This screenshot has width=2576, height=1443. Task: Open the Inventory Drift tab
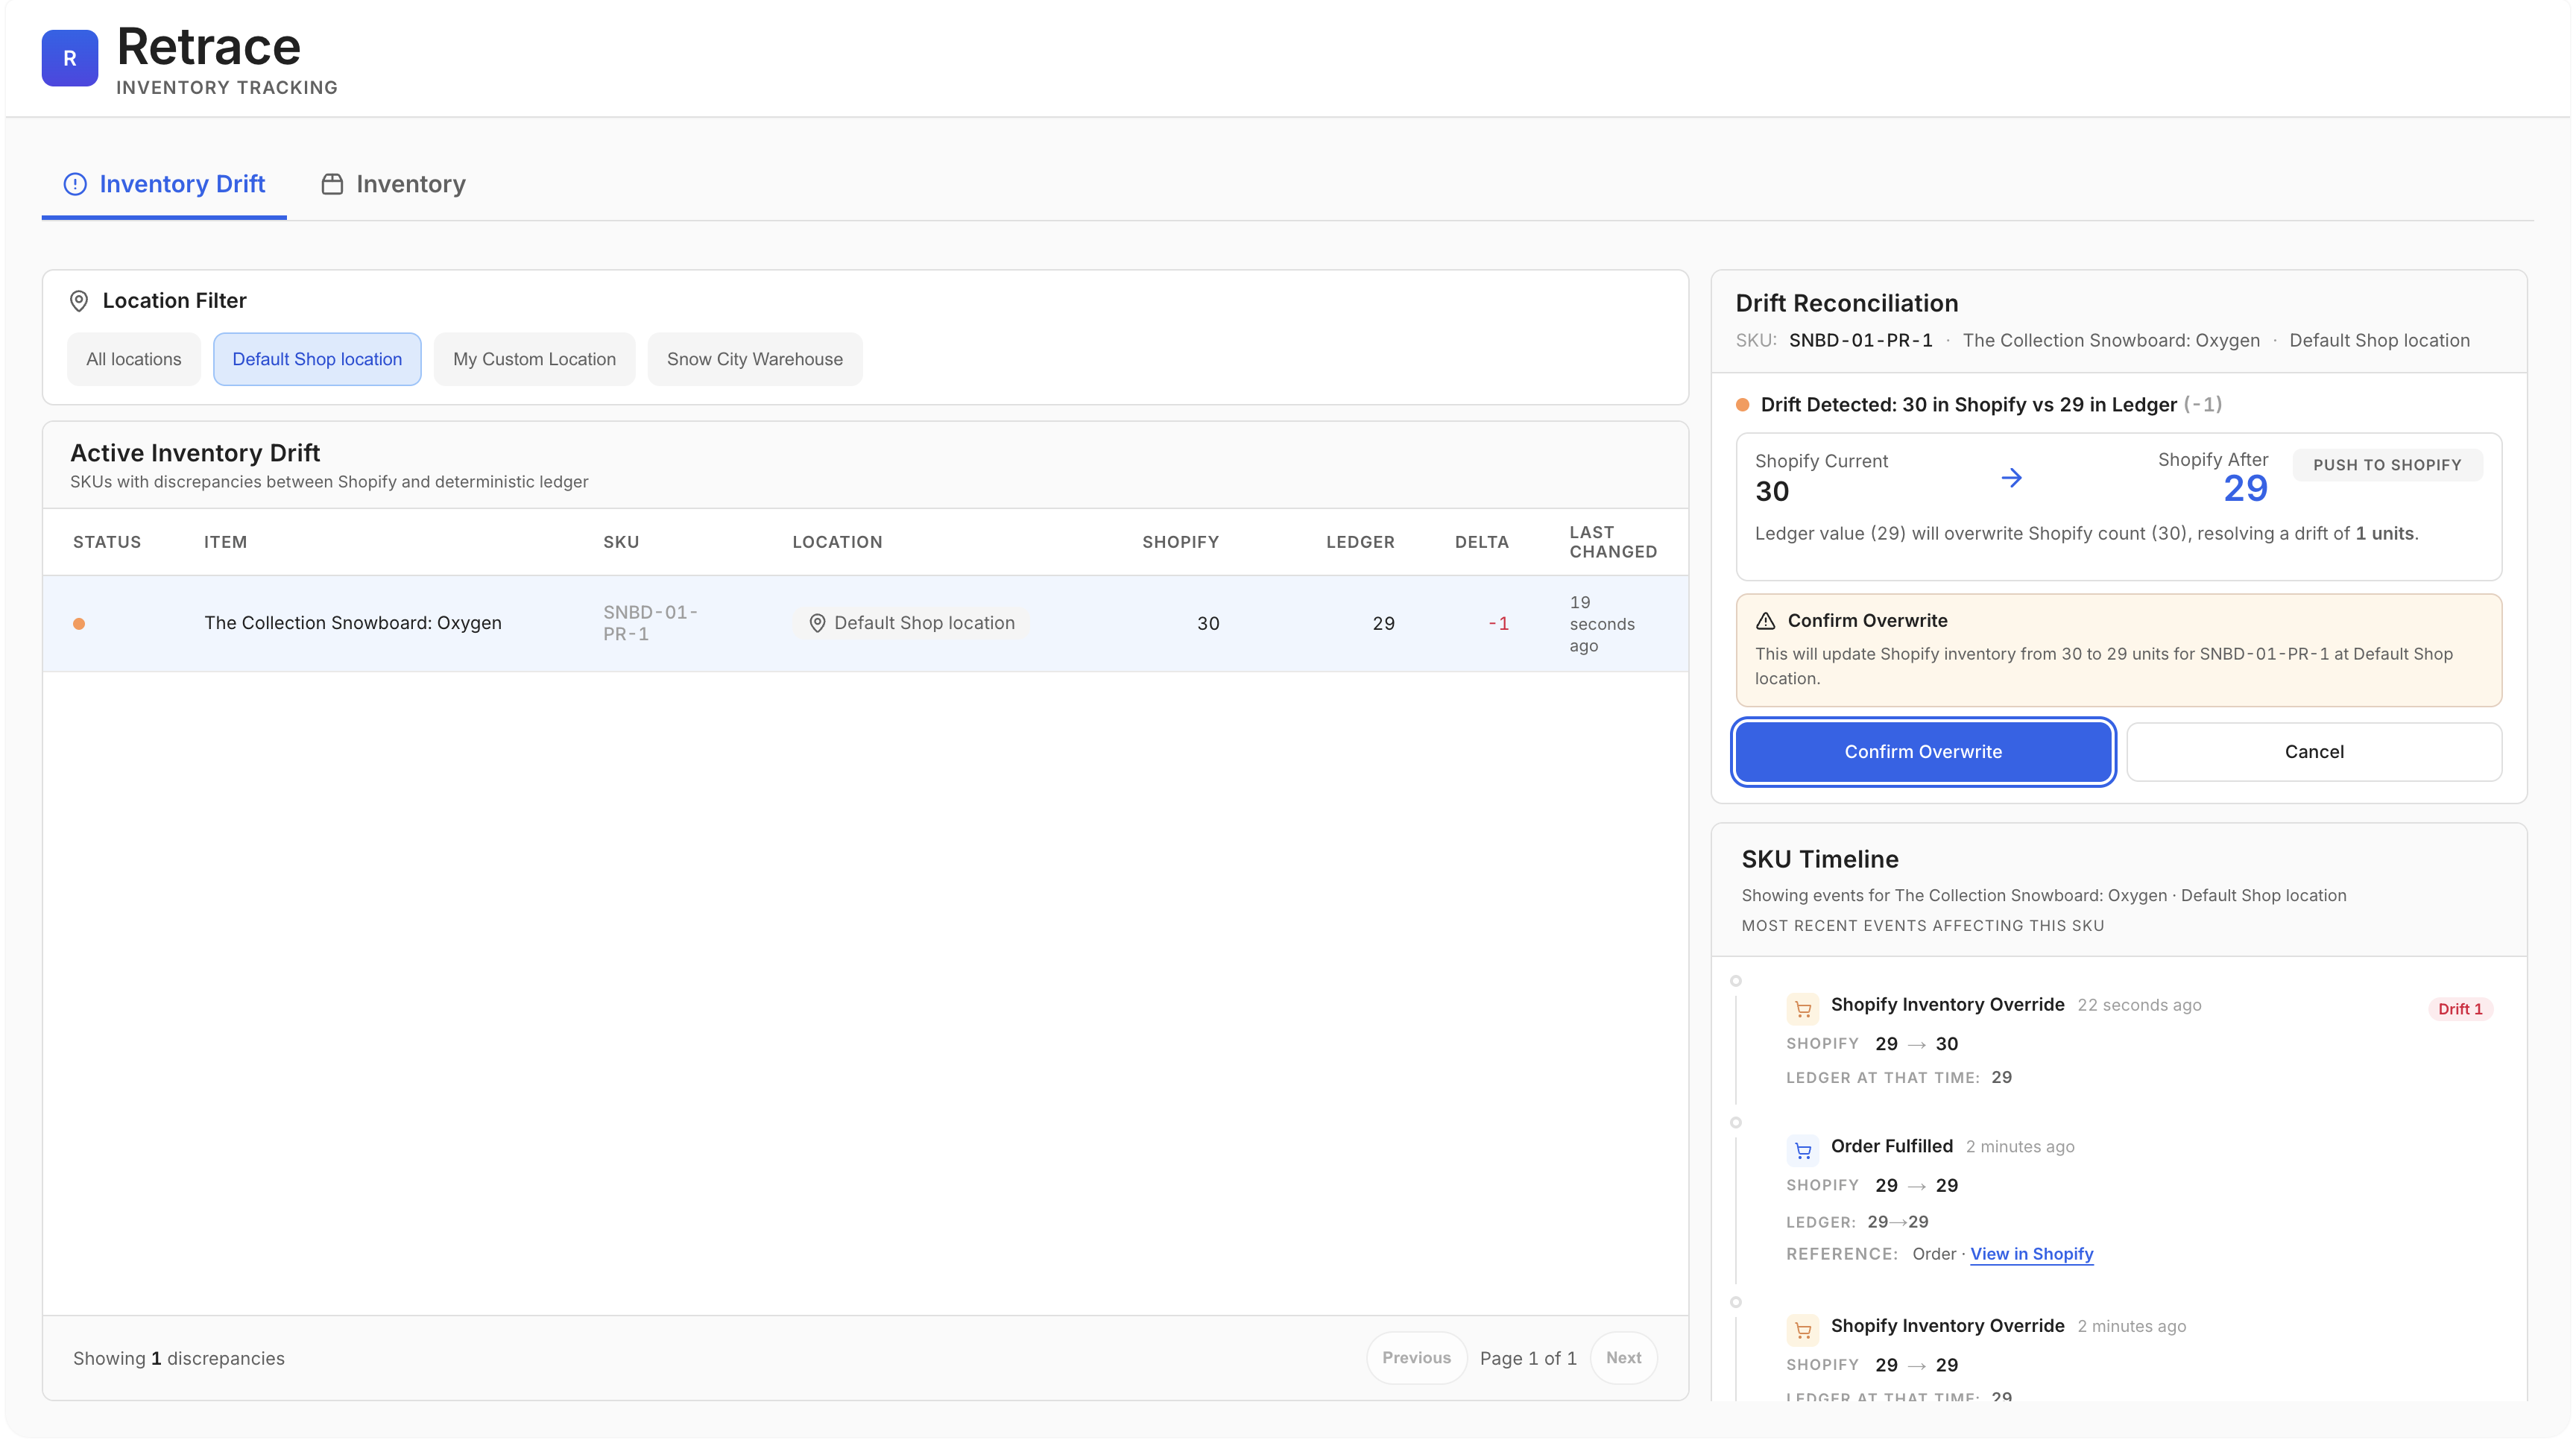coord(164,184)
